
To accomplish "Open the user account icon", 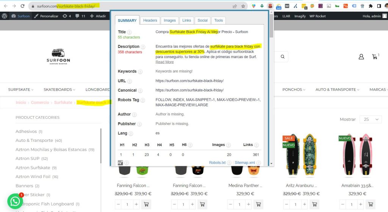I will pos(361,57).
